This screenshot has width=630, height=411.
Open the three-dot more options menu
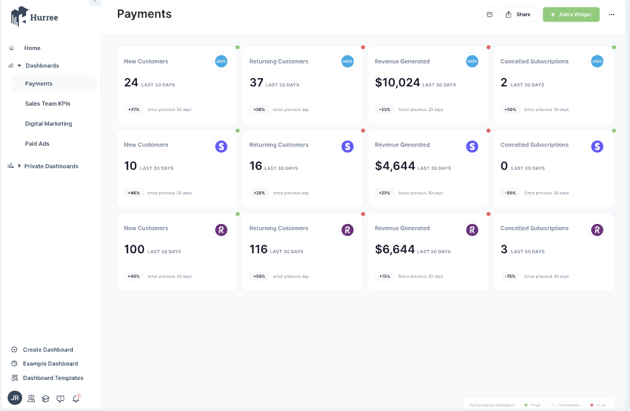(x=612, y=15)
